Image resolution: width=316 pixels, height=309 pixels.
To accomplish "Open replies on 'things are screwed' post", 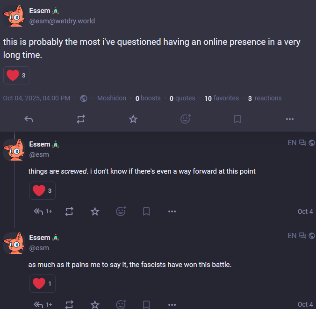I will point(43,211).
